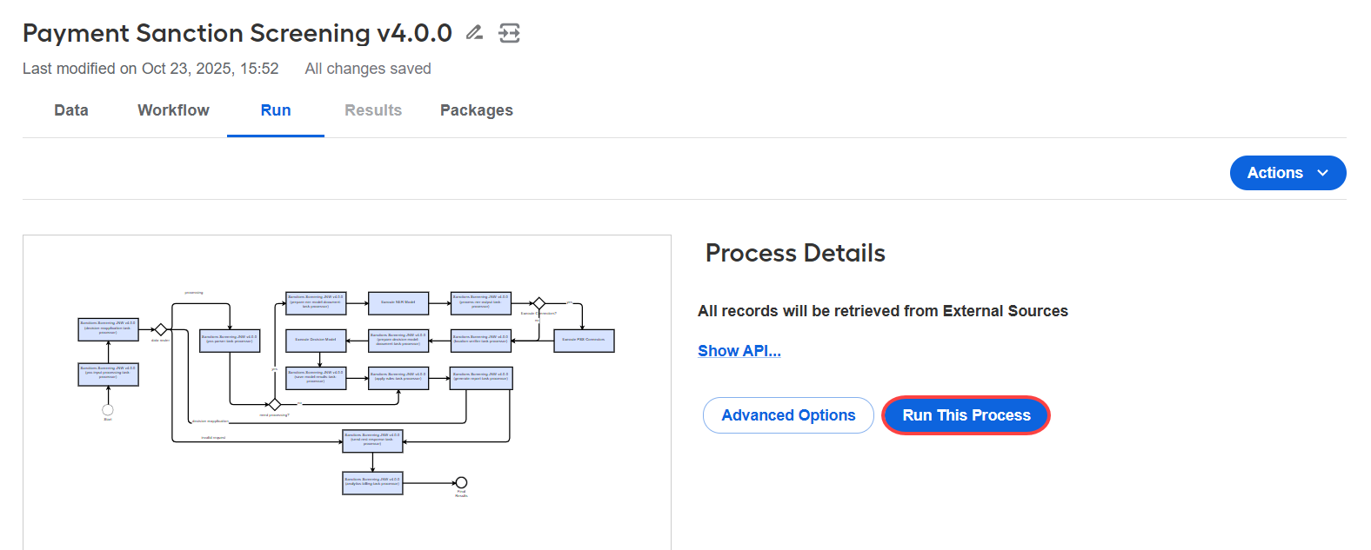This screenshot has width=1371, height=550.
Task: Open the Data tab
Action: [71, 110]
